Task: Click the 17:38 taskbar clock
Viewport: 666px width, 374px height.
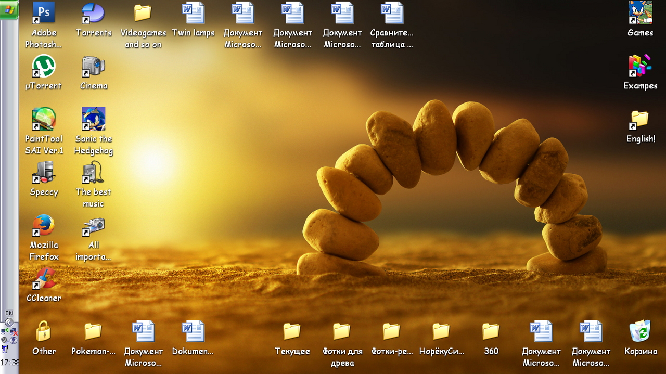Action: [9, 362]
